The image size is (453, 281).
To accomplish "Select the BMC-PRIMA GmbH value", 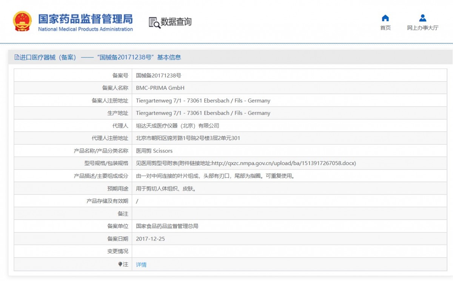I will (160, 88).
